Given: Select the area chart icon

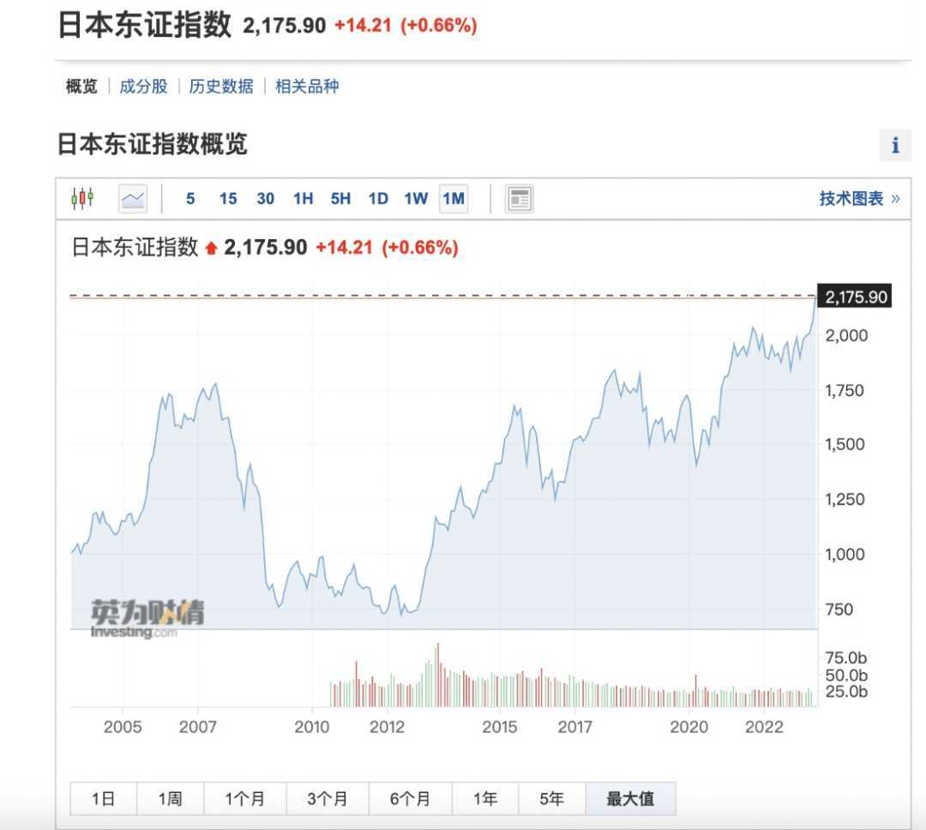Looking at the screenshot, I should pyautogui.click(x=133, y=199).
